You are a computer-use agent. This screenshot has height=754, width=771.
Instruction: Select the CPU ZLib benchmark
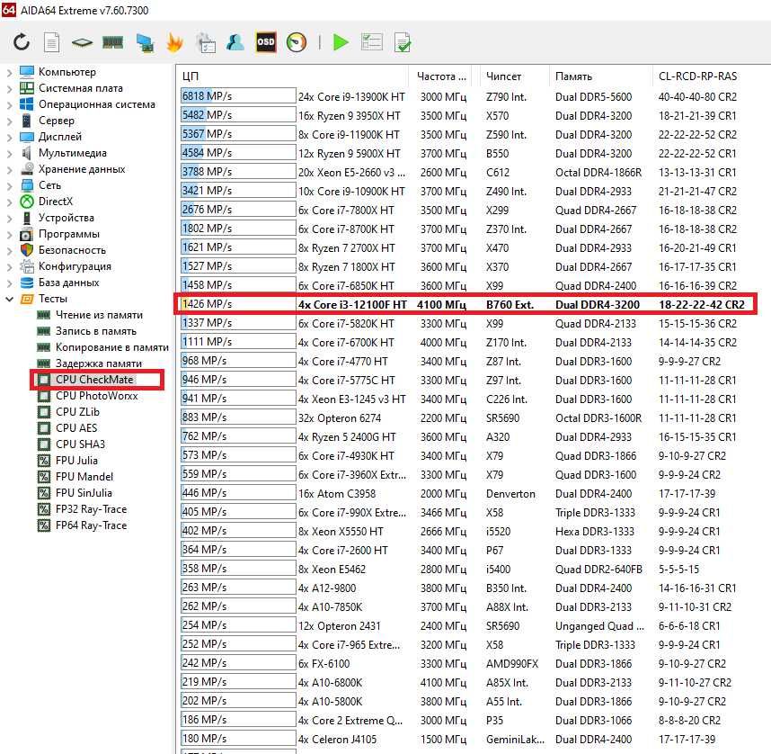point(77,412)
